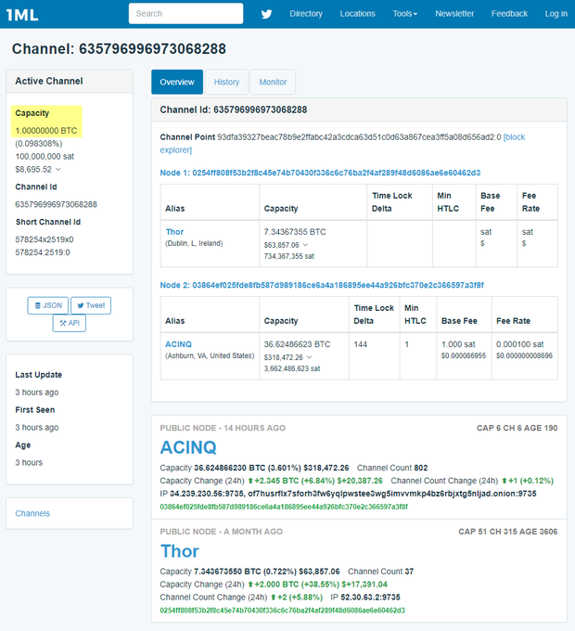Open ACINQ alias in Node 2 table

pyautogui.click(x=179, y=344)
